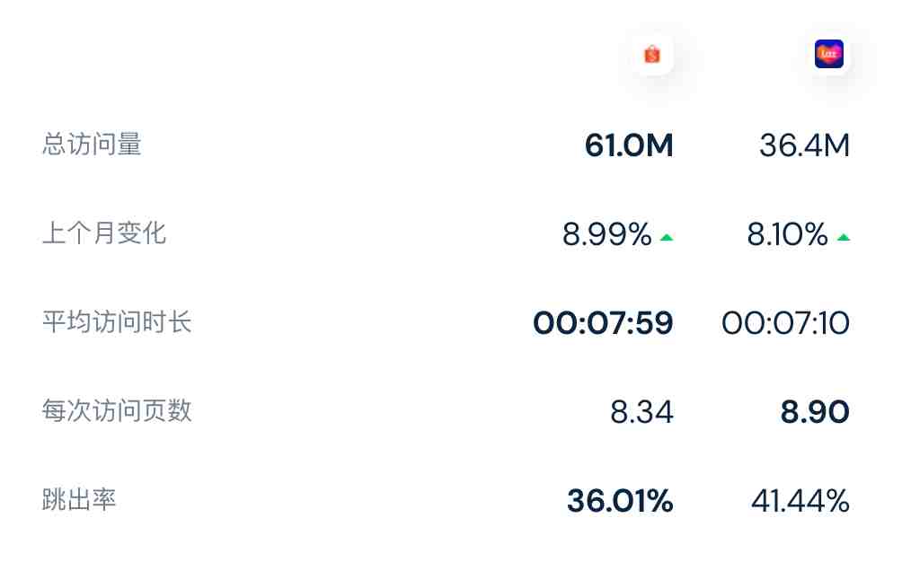Viewport: 902px width, 562px height.
Task: Select the 上个月变化 row label
Action: pyautogui.click(x=104, y=233)
